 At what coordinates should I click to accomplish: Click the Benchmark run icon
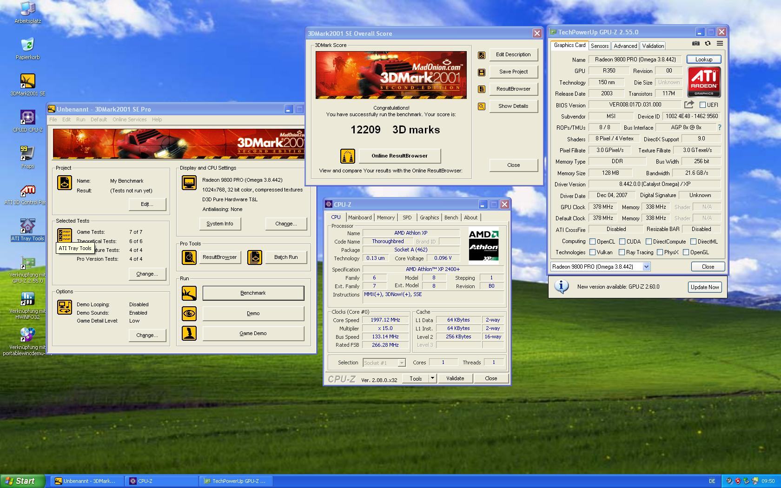tap(189, 293)
